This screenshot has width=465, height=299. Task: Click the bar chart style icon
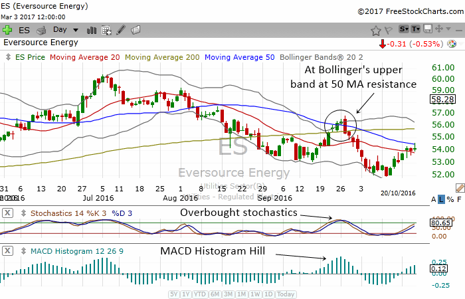pos(92,30)
